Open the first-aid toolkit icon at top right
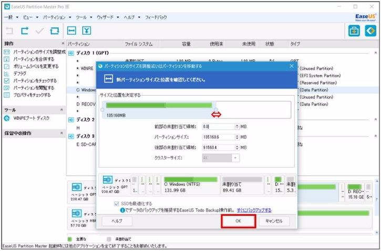This screenshot has width=381, height=251. (354, 31)
